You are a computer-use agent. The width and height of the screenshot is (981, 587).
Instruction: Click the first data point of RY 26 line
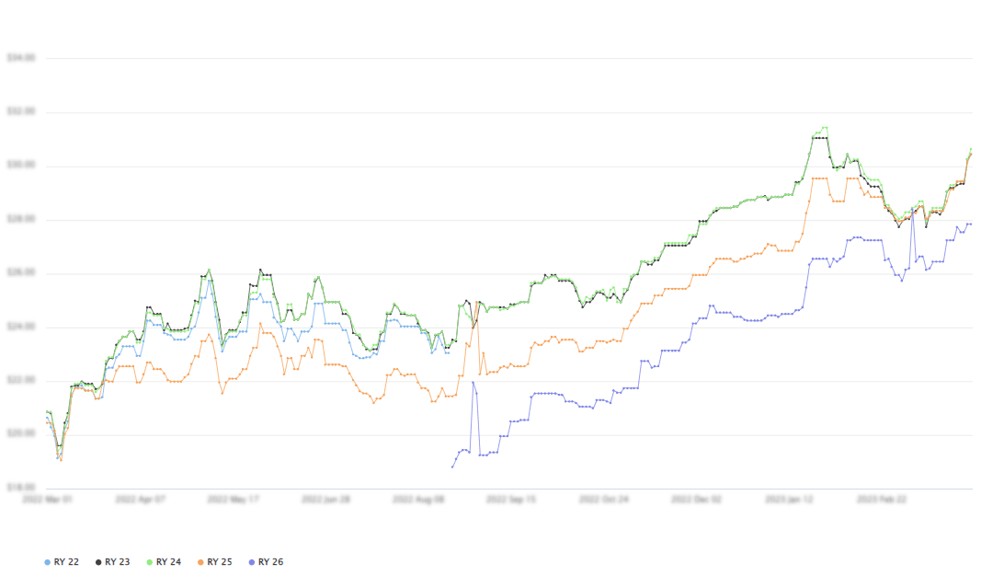452,467
